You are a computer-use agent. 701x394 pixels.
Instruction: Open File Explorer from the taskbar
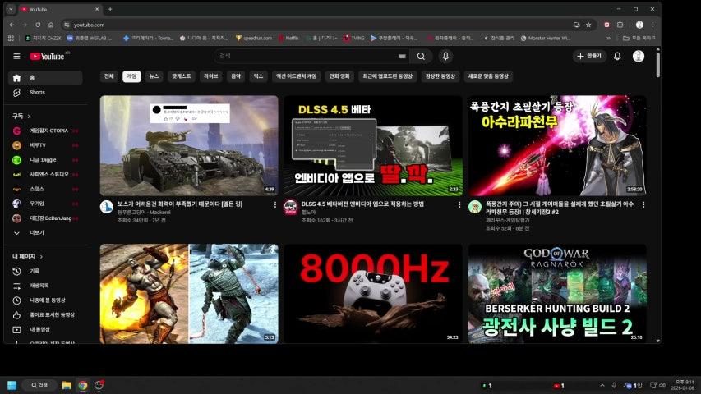tap(67, 386)
